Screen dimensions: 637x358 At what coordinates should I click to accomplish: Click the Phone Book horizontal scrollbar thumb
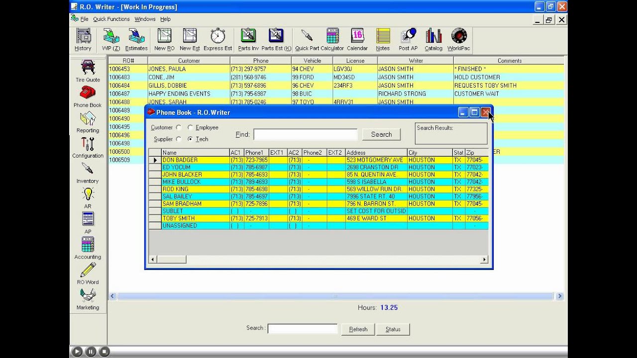[x=171, y=260]
